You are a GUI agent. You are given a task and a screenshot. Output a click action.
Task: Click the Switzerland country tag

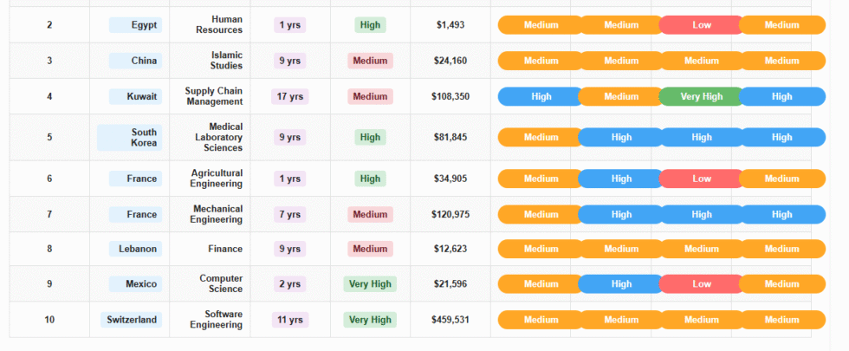tap(132, 320)
